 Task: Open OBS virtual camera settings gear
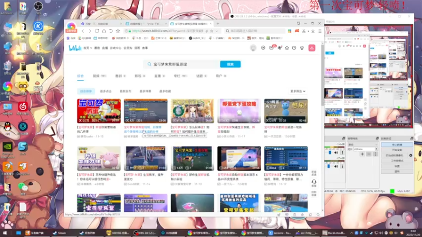(411, 155)
